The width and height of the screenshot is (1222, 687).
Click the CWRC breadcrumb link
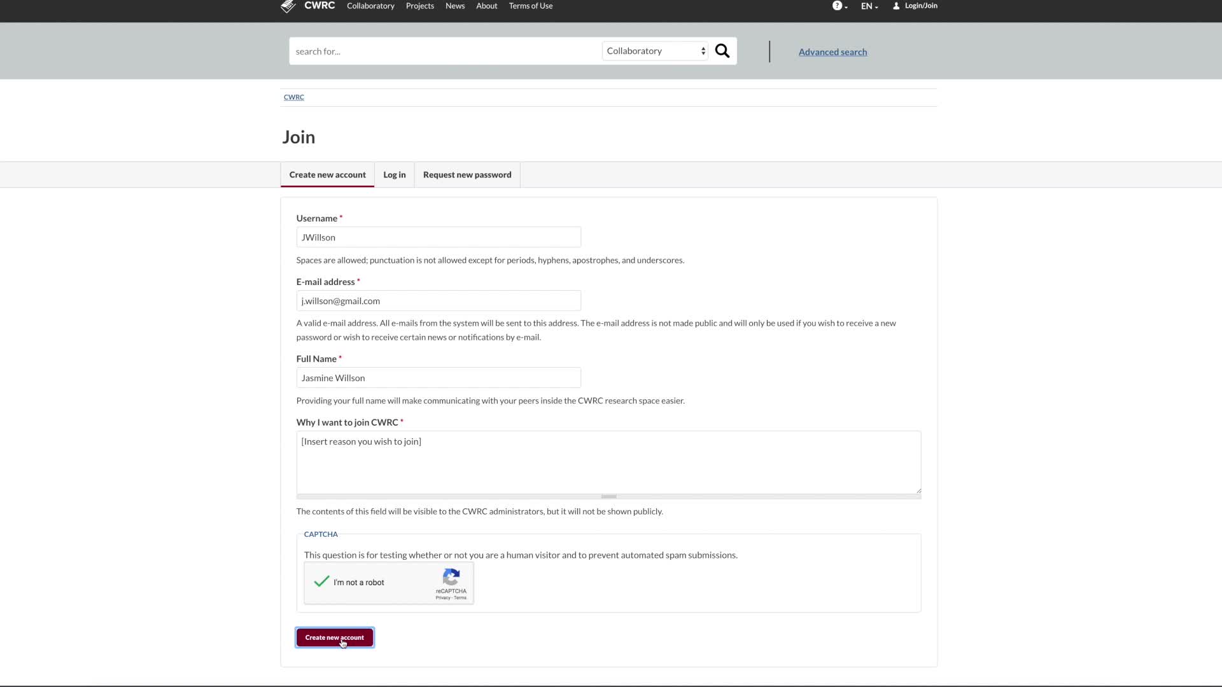294,97
